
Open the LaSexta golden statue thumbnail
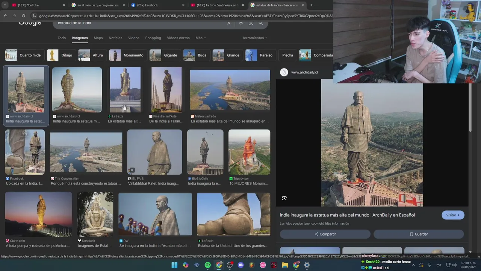pos(125,90)
